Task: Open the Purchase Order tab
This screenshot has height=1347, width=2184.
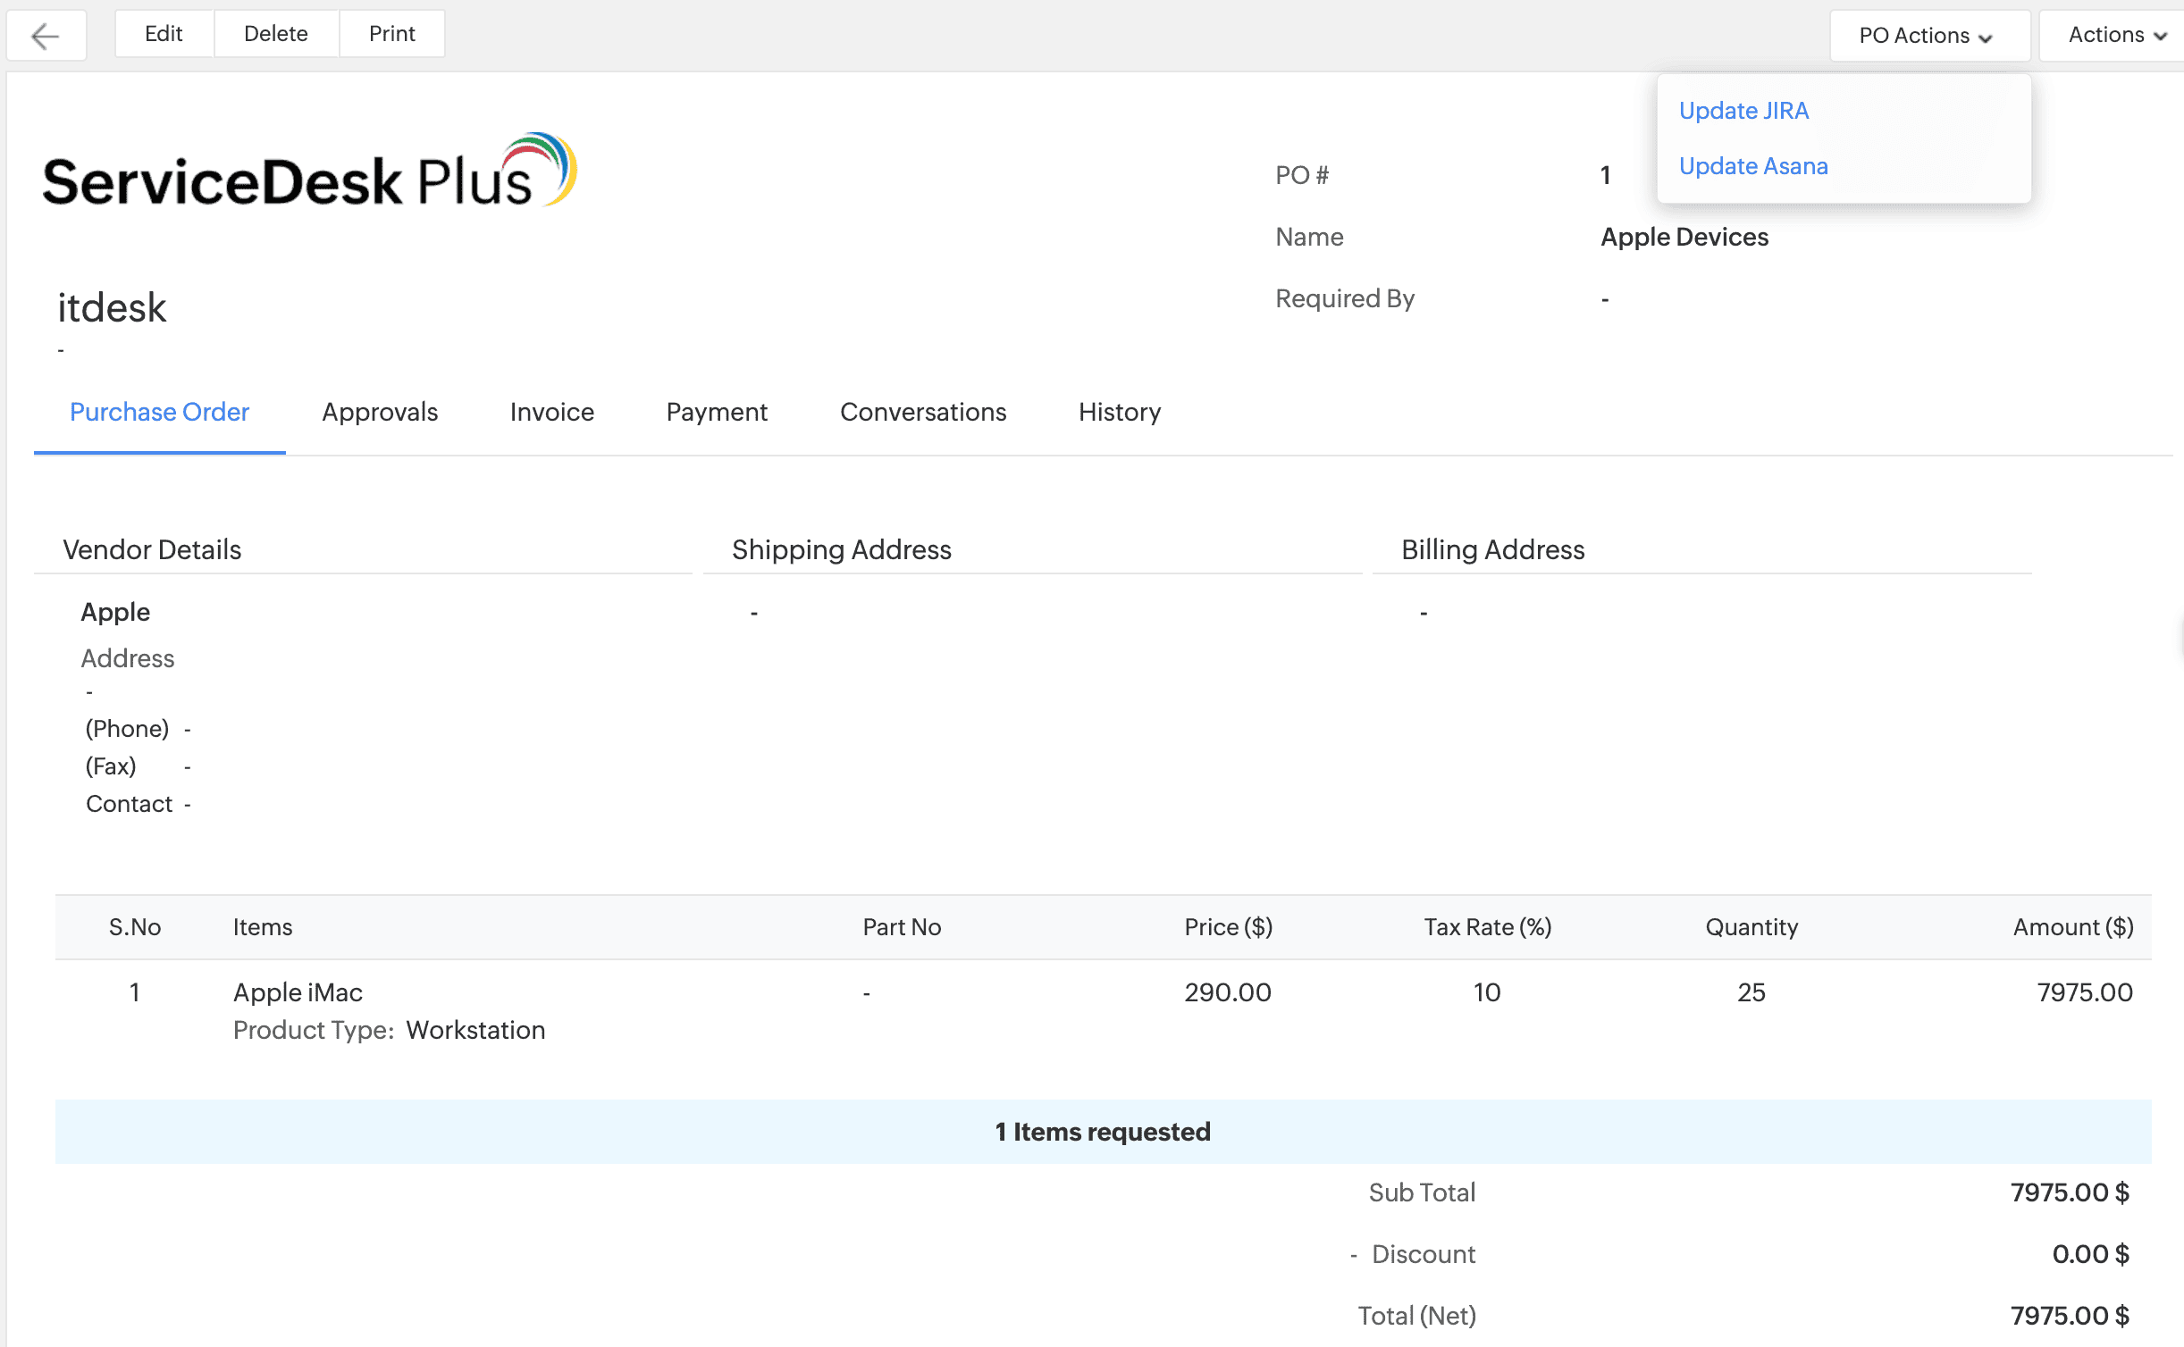Action: 159,412
